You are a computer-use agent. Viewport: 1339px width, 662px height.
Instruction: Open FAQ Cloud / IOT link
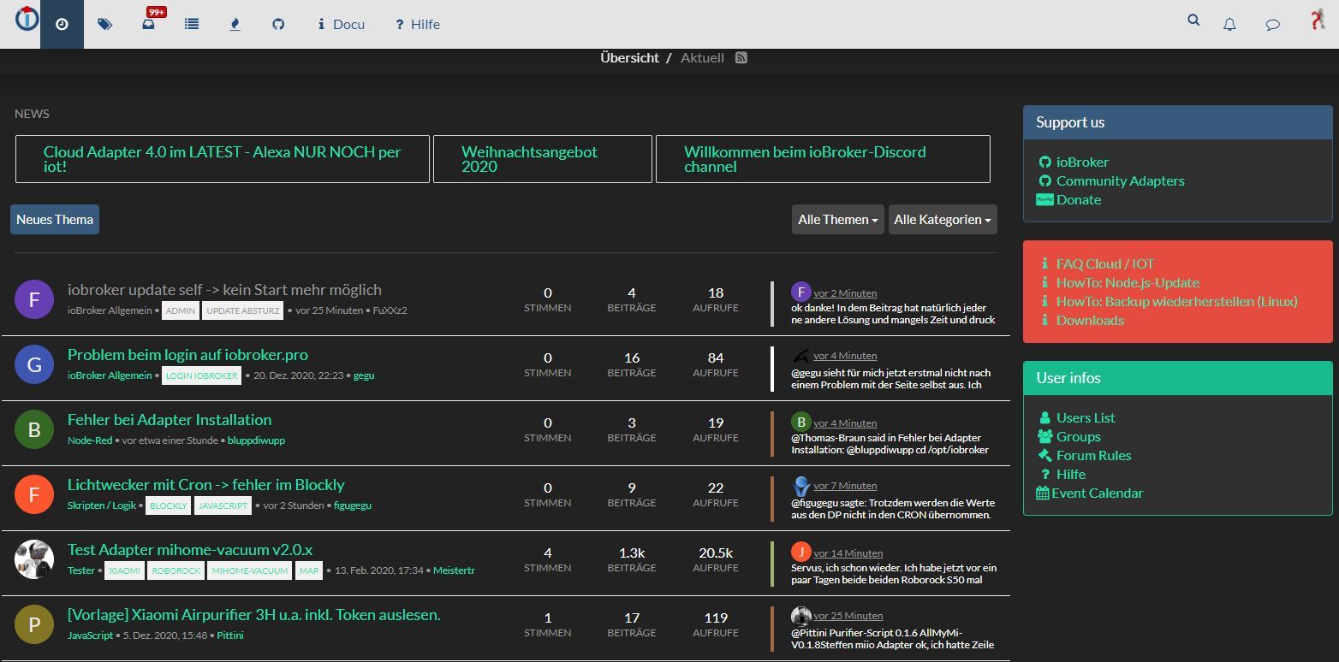(x=1105, y=263)
